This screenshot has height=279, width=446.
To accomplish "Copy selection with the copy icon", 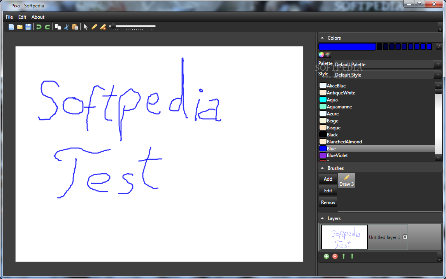I will (58, 27).
